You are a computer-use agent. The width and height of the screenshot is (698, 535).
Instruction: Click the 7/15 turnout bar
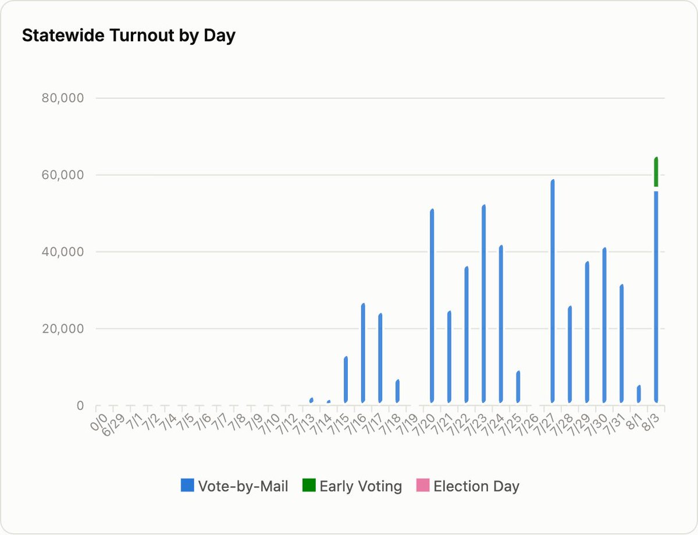(x=346, y=380)
